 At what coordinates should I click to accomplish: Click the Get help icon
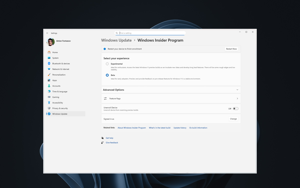point(102,138)
